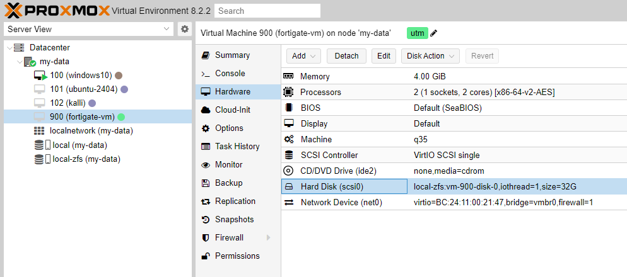Viewport: 627px width, 277px height.
Task: Open the Monitor tab
Action: [x=238, y=165]
